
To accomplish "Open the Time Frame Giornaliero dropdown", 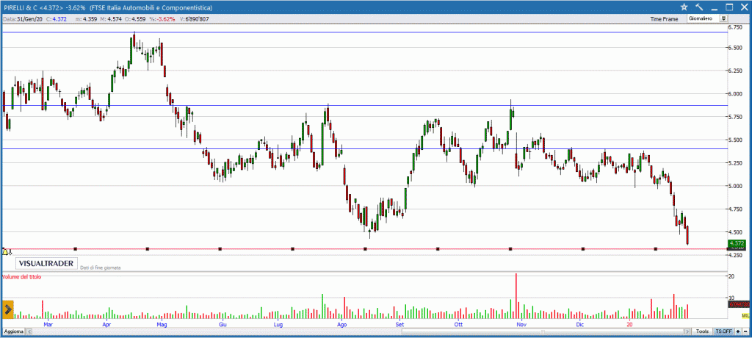I will pyautogui.click(x=707, y=18).
